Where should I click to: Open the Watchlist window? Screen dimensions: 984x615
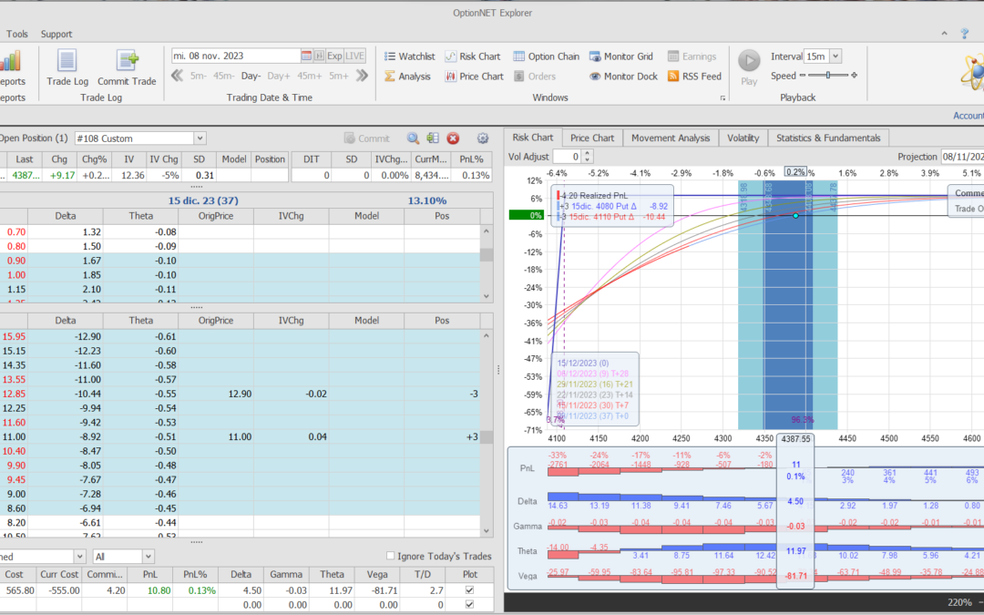tap(408, 56)
